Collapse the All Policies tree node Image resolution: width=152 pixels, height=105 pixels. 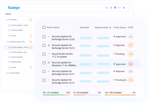6,20
